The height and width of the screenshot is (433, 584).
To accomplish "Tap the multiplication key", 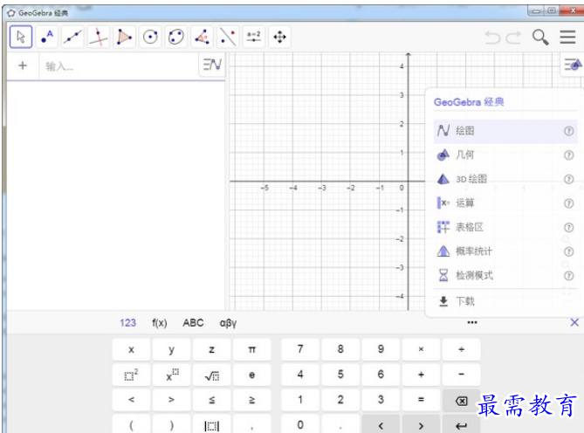I will 421,349.
